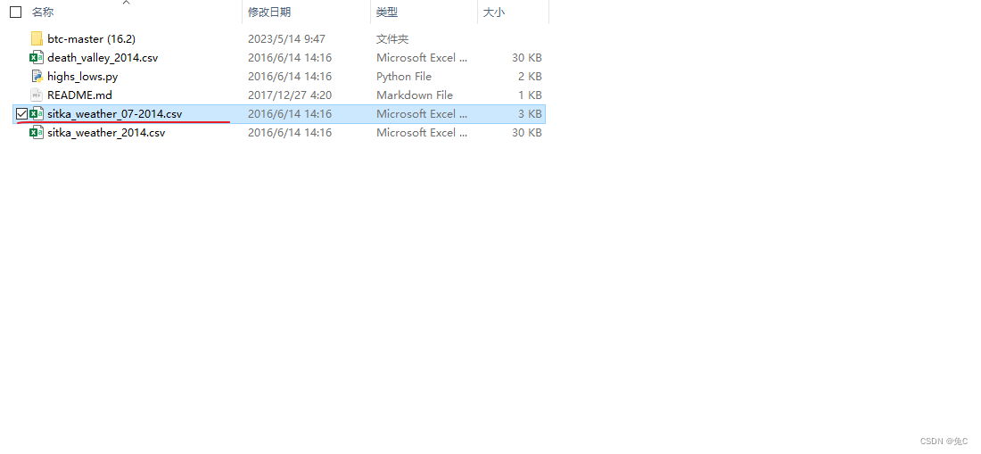Click the btc-master (16.2) folder icon
Viewport: 981px width, 454px height.
[37, 38]
